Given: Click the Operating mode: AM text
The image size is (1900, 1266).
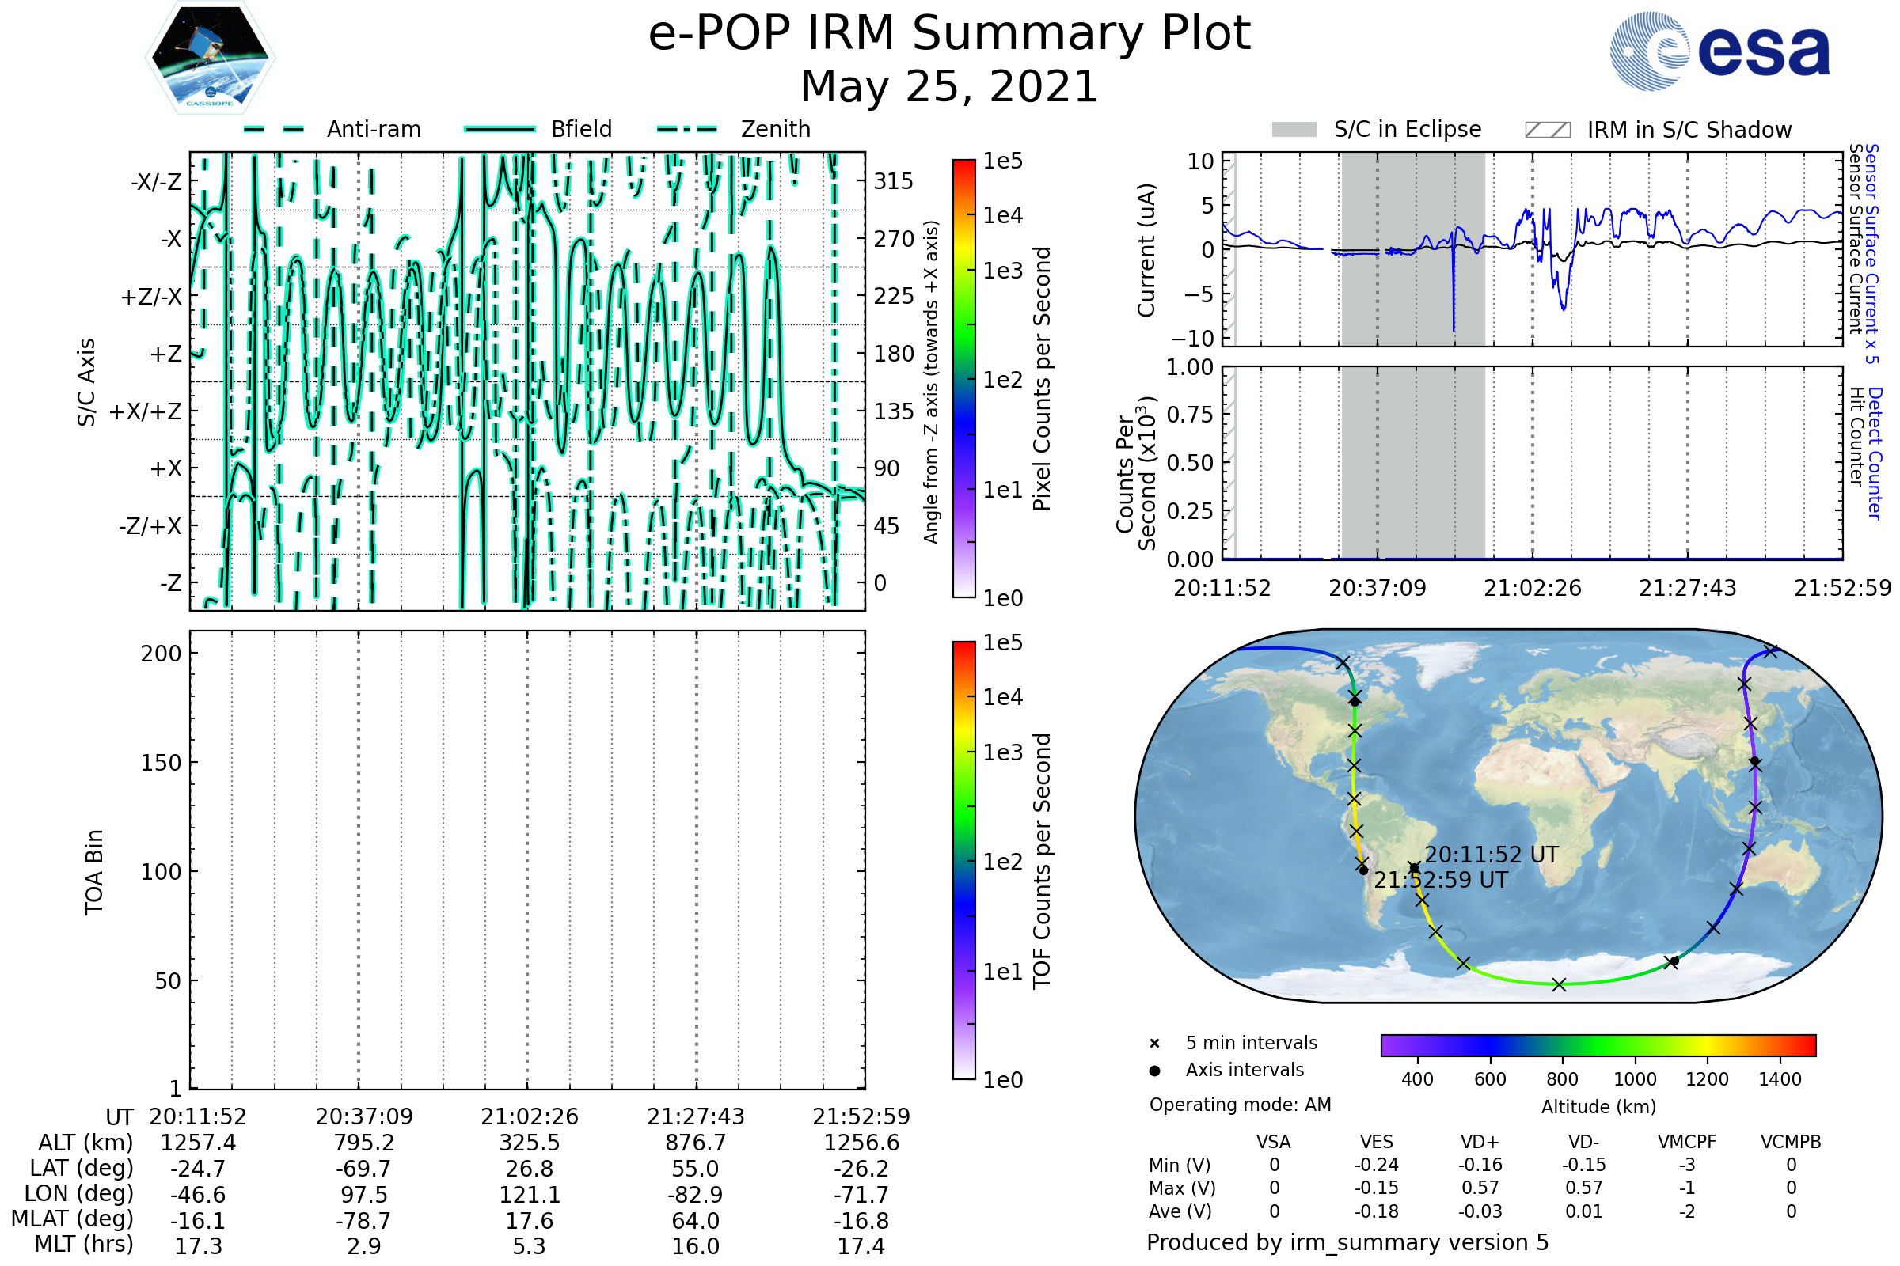Looking at the screenshot, I should click(1240, 1105).
